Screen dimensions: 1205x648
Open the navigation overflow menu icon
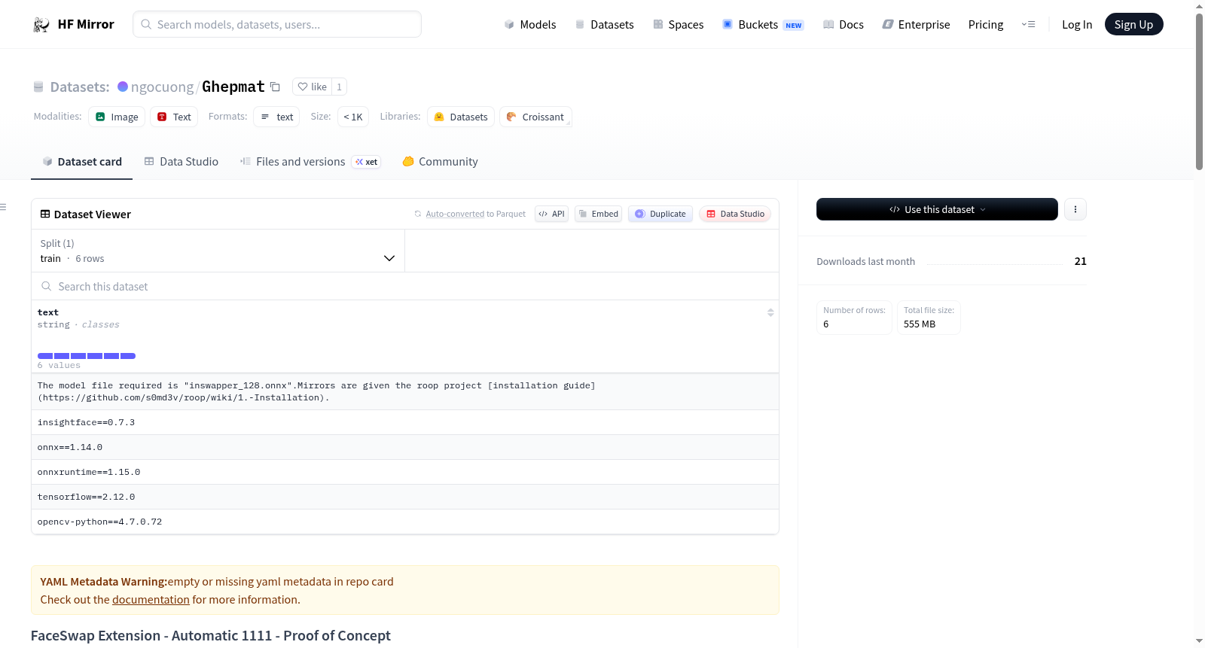click(x=1028, y=25)
